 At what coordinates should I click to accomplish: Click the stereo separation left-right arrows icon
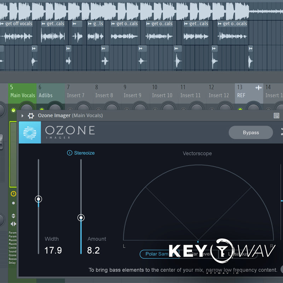click(13, 224)
